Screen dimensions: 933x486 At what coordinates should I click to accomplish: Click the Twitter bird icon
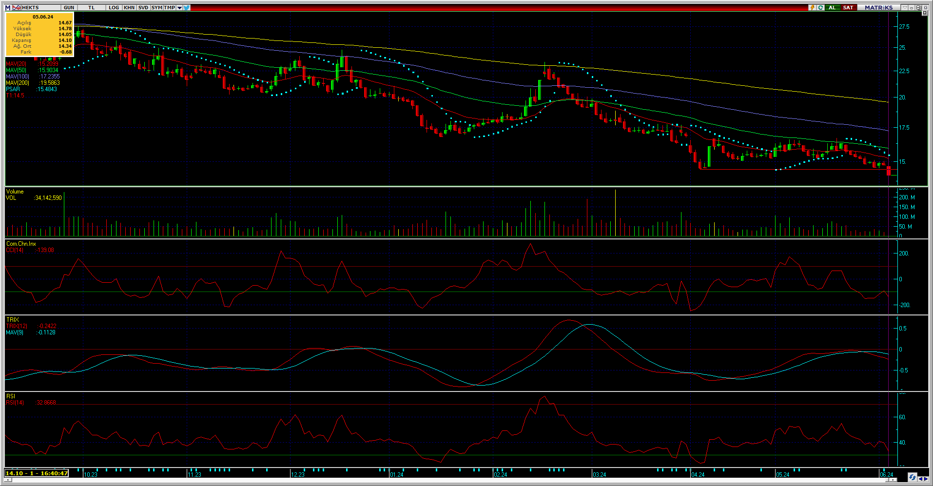[x=187, y=8]
